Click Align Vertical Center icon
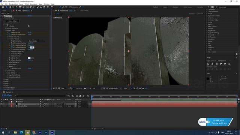The height and width of the screenshot is (135, 240). point(225,64)
